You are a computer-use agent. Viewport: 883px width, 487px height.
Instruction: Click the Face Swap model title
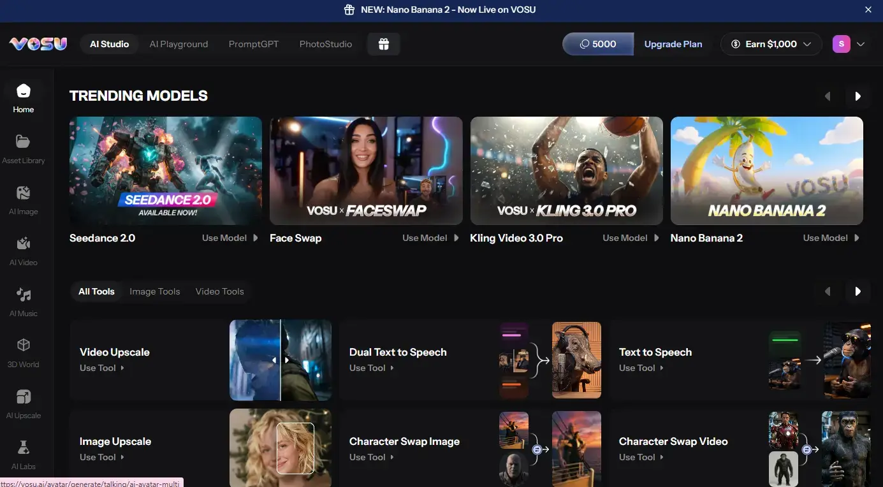coord(296,238)
